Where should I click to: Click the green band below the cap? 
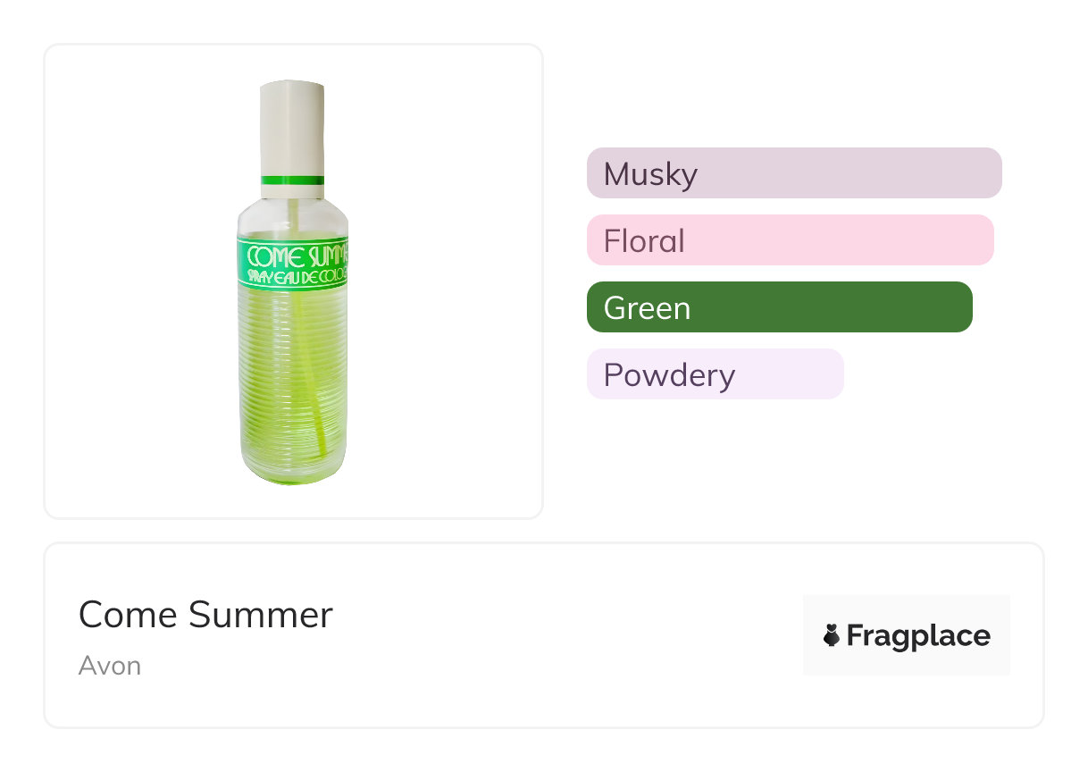click(292, 180)
